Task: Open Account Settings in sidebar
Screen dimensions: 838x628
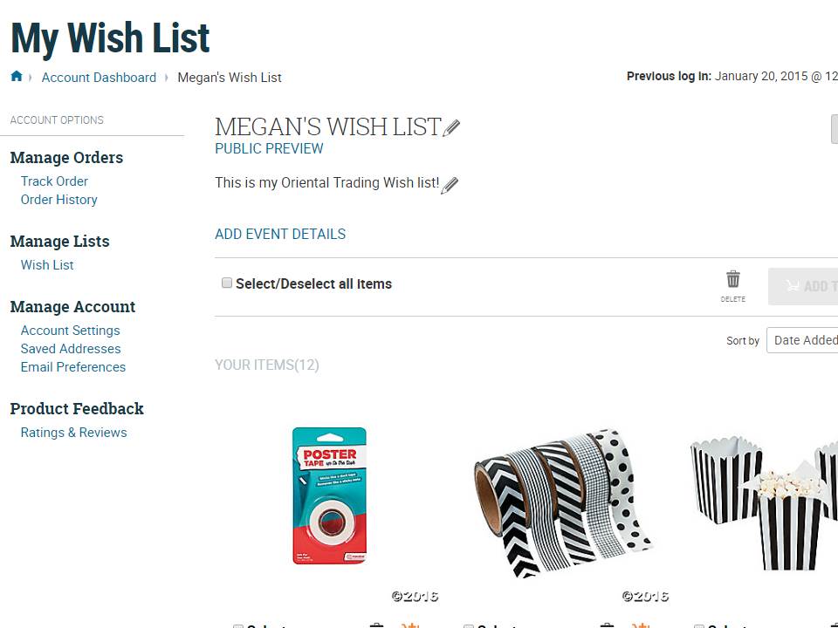Action: (x=70, y=331)
